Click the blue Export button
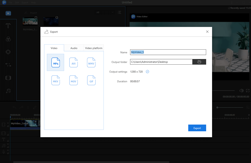The height and width of the screenshot is (163, 251). 197,128
